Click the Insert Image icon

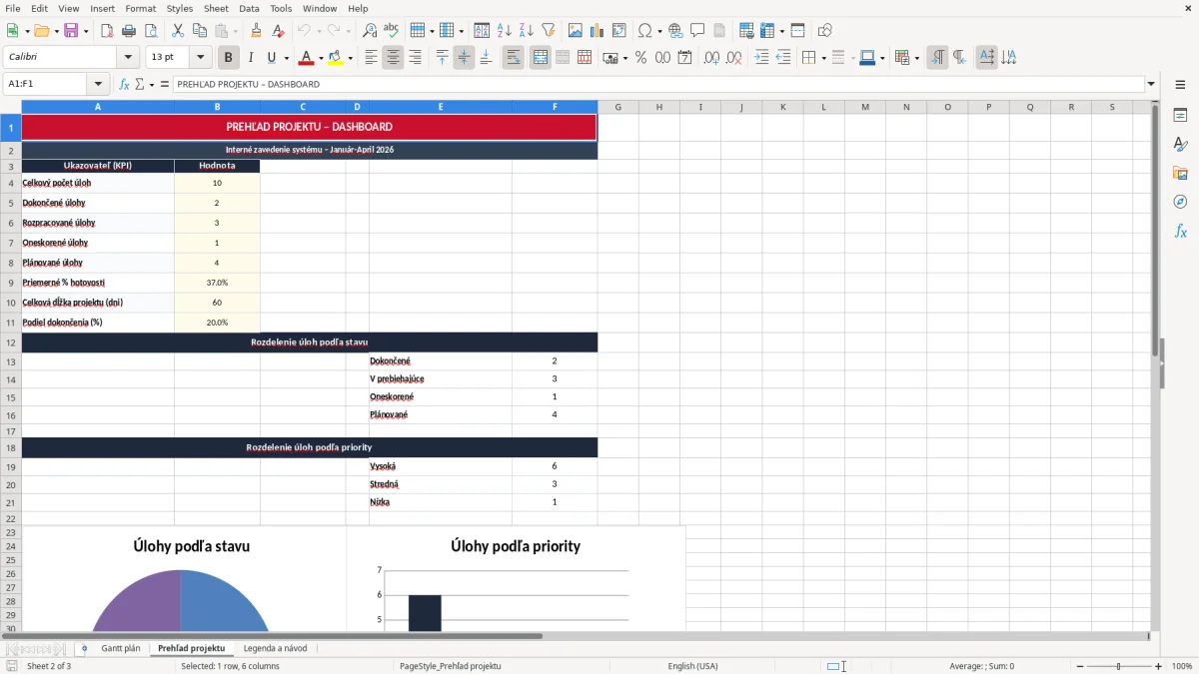(x=576, y=31)
